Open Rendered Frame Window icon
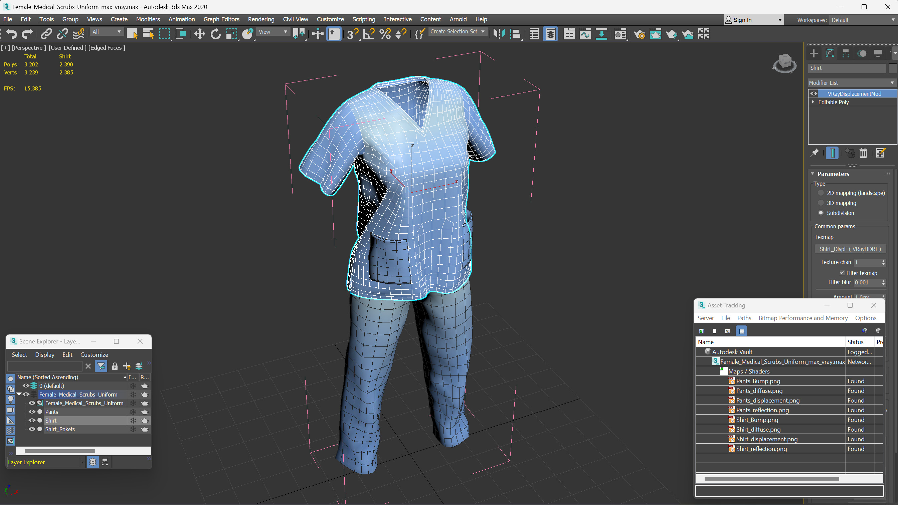This screenshot has height=505, width=898. tap(655, 34)
